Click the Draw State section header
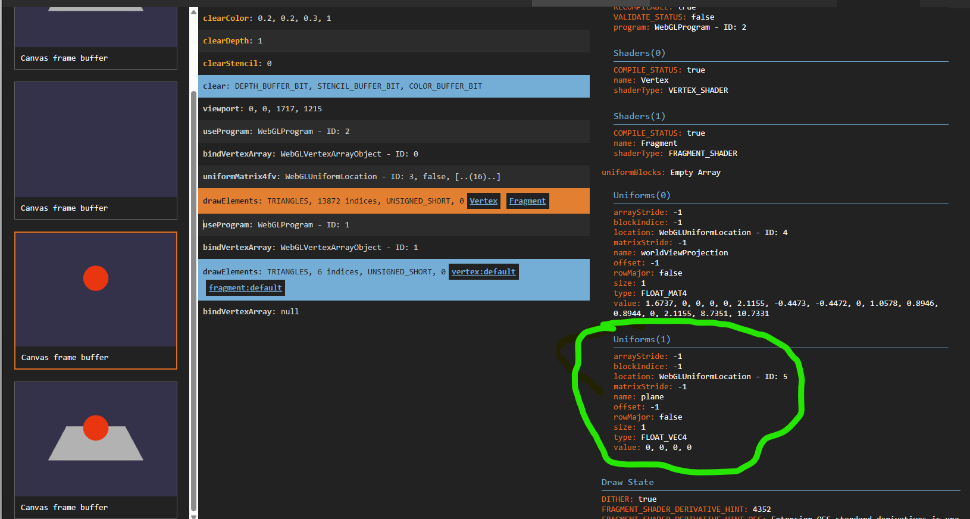The height and width of the screenshot is (519, 970). [x=627, y=482]
